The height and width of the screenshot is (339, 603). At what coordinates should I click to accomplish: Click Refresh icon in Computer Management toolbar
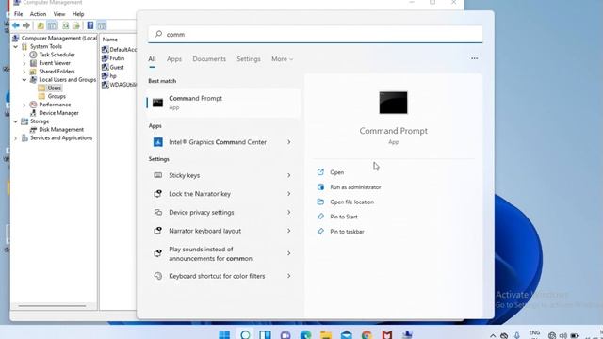(x=66, y=25)
